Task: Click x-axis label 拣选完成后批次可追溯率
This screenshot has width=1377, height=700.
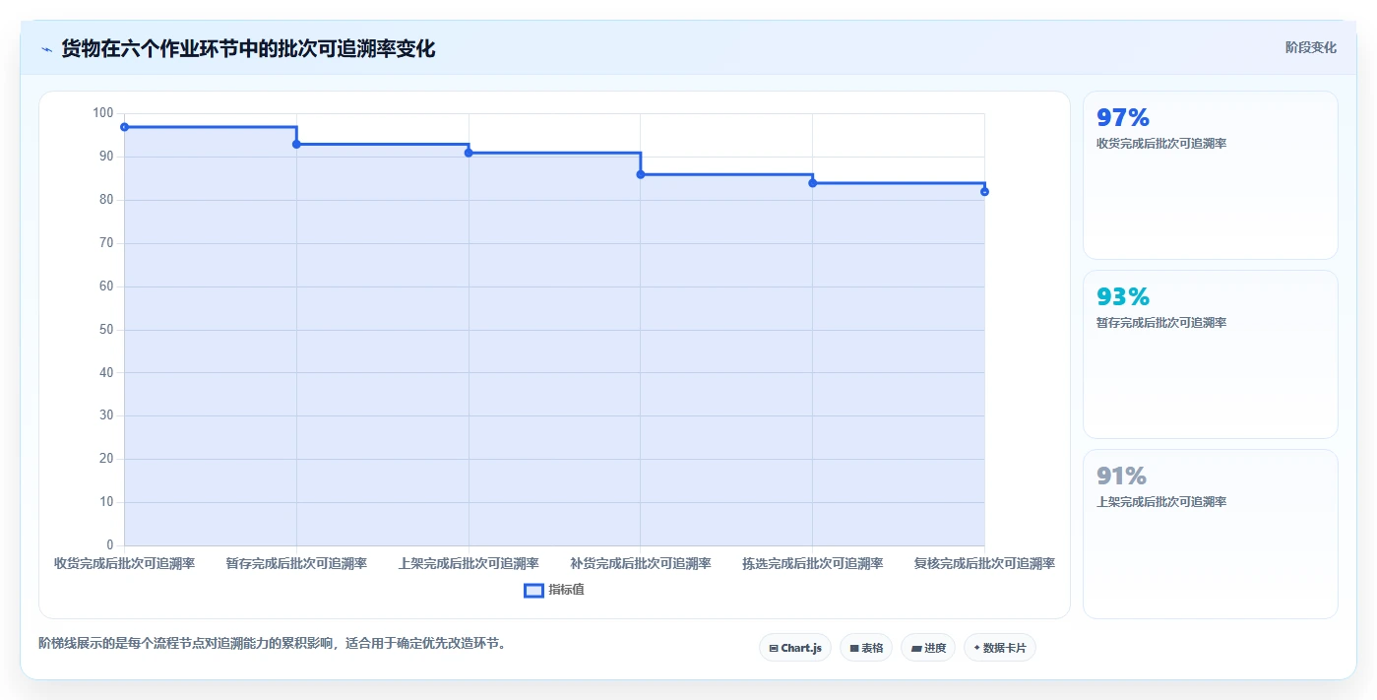Action: click(813, 564)
